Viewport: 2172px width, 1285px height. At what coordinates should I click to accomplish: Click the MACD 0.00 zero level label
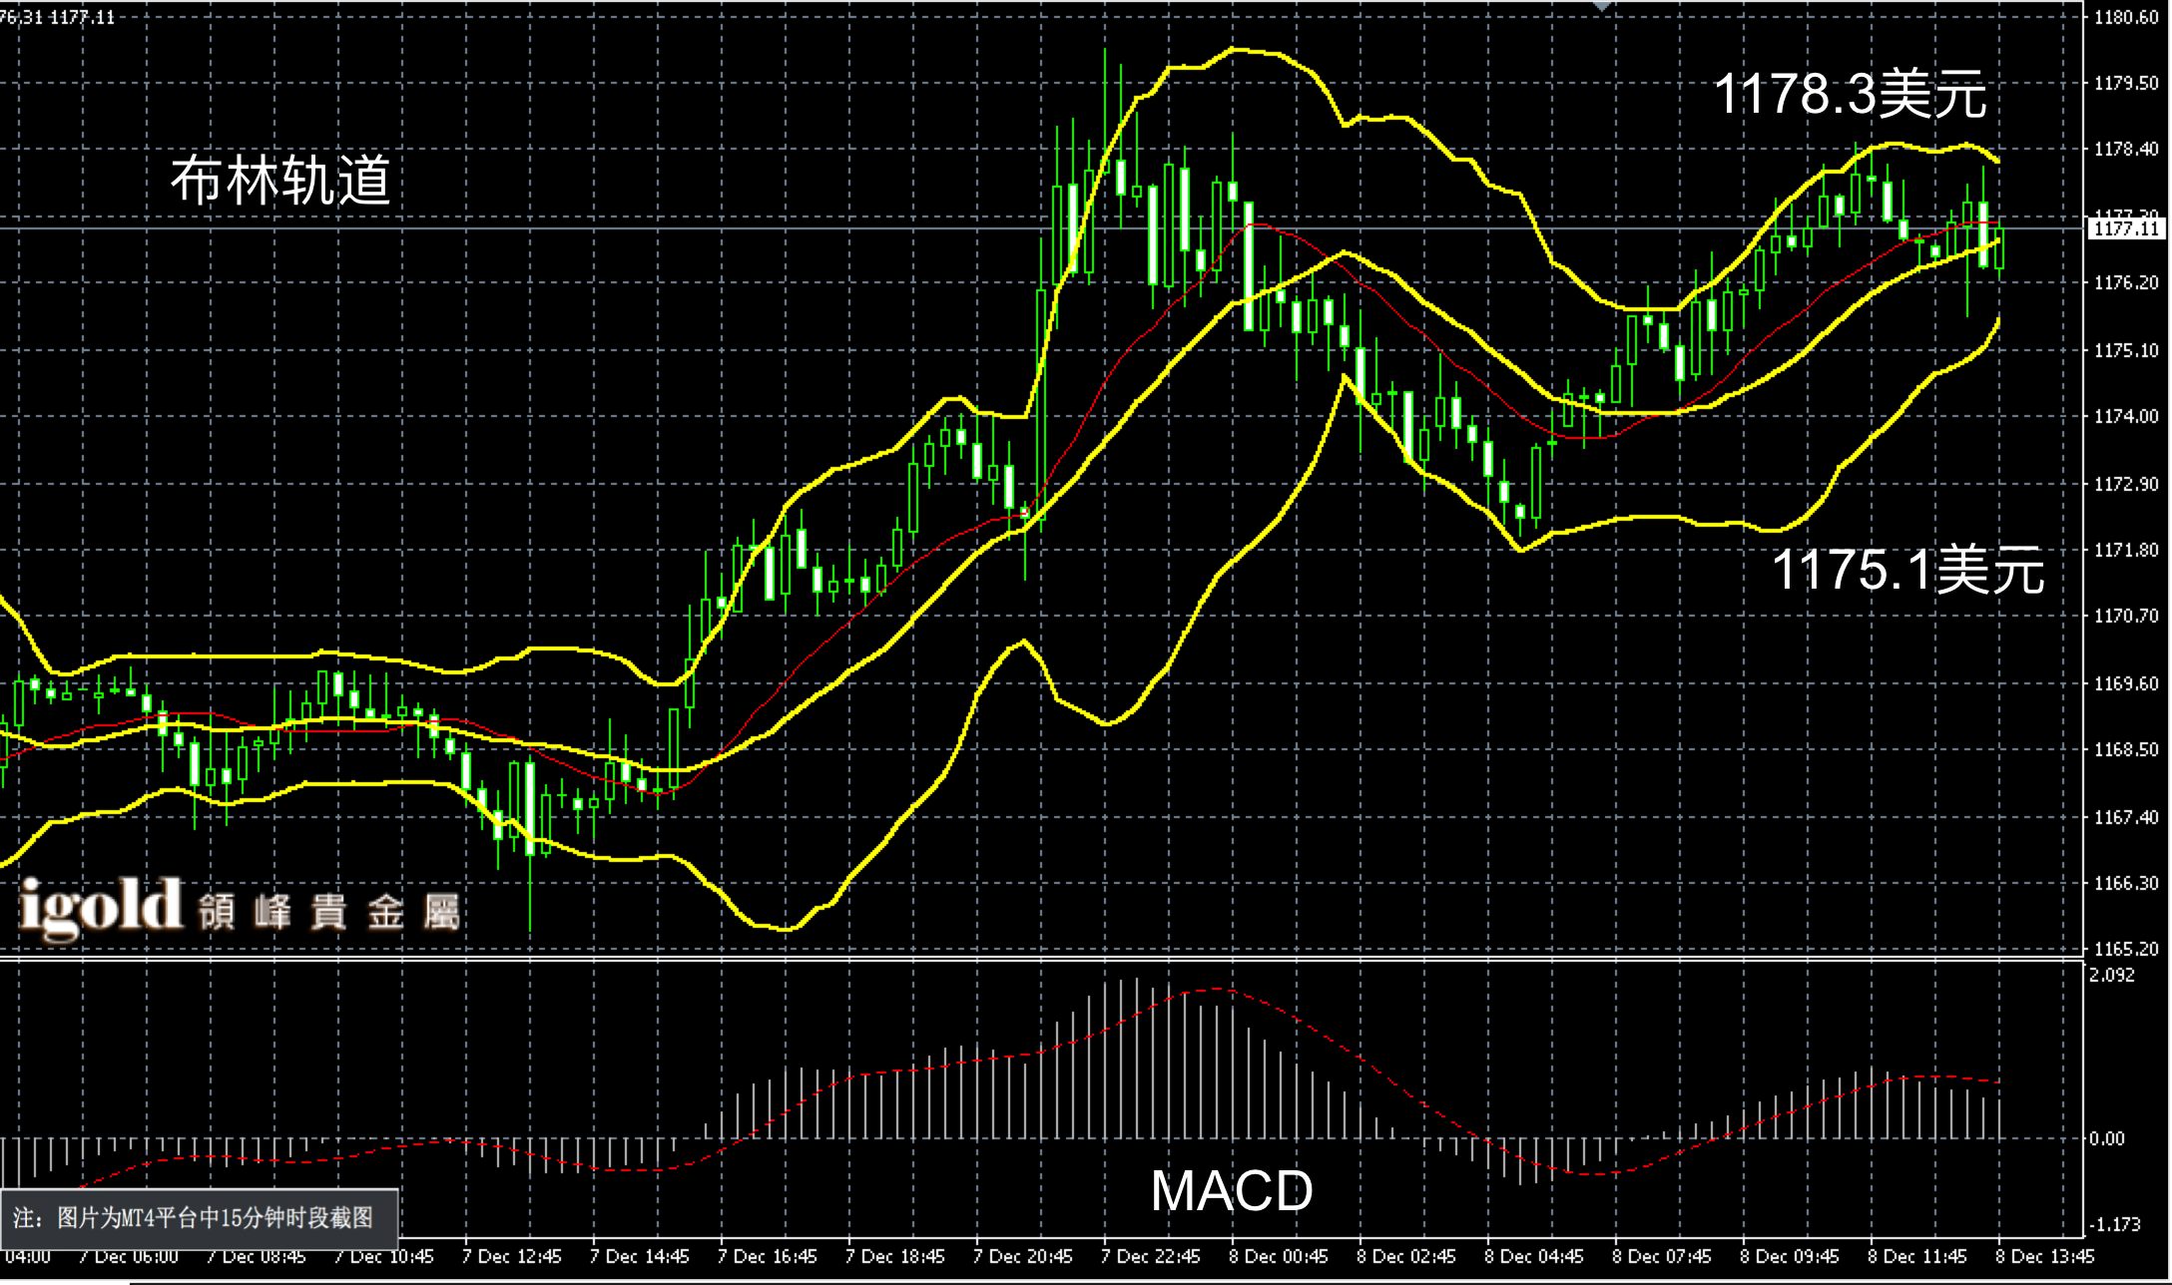point(2107,1138)
